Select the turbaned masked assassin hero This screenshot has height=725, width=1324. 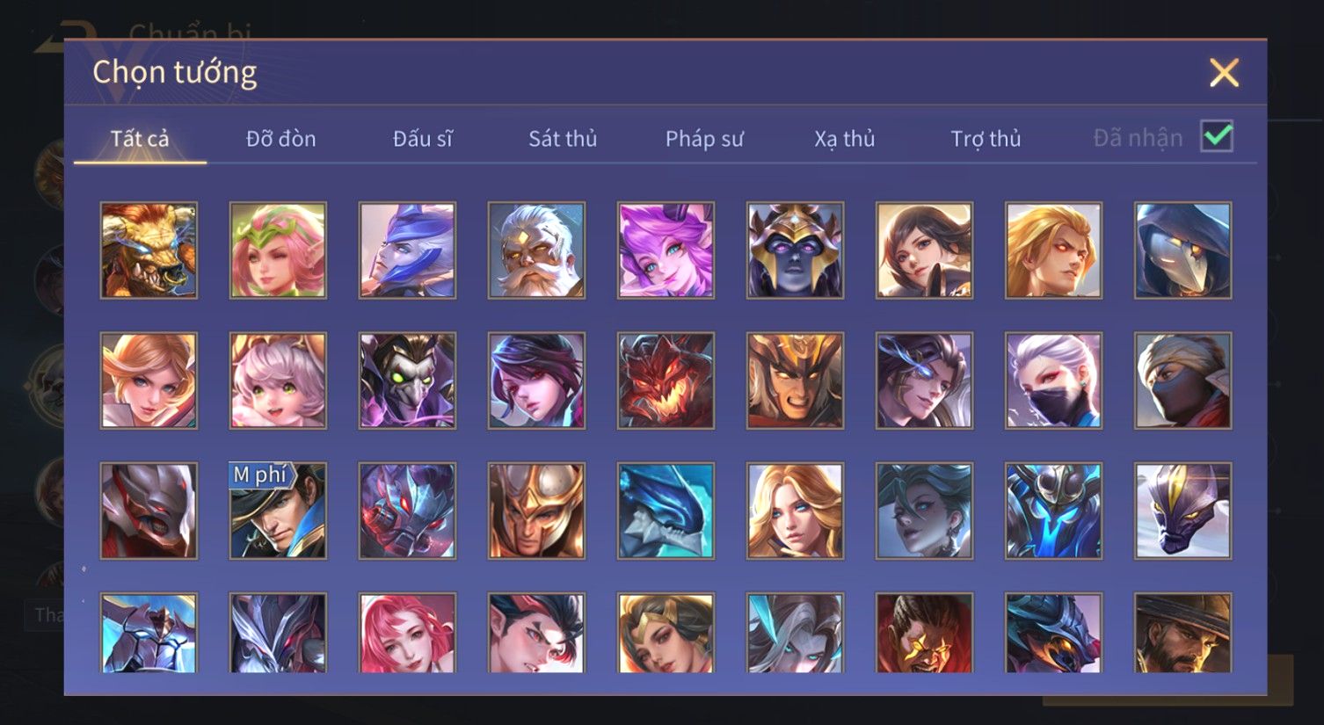click(1182, 381)
